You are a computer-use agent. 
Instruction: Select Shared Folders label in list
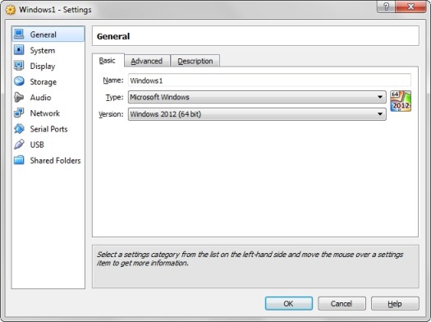click(56, 160)
